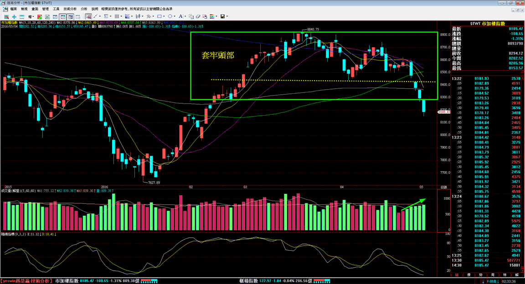Viewport: 525px width, 284px height.
Task: Click the save floppy disk icon
Action: pyautogui.click(x=222, y=16)
